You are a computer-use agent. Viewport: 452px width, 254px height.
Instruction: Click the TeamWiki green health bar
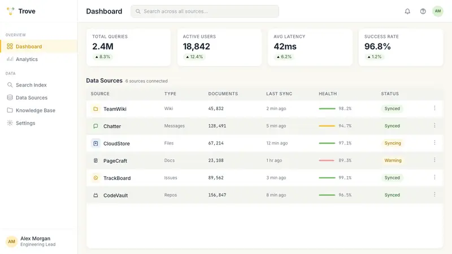coord(327,108)
